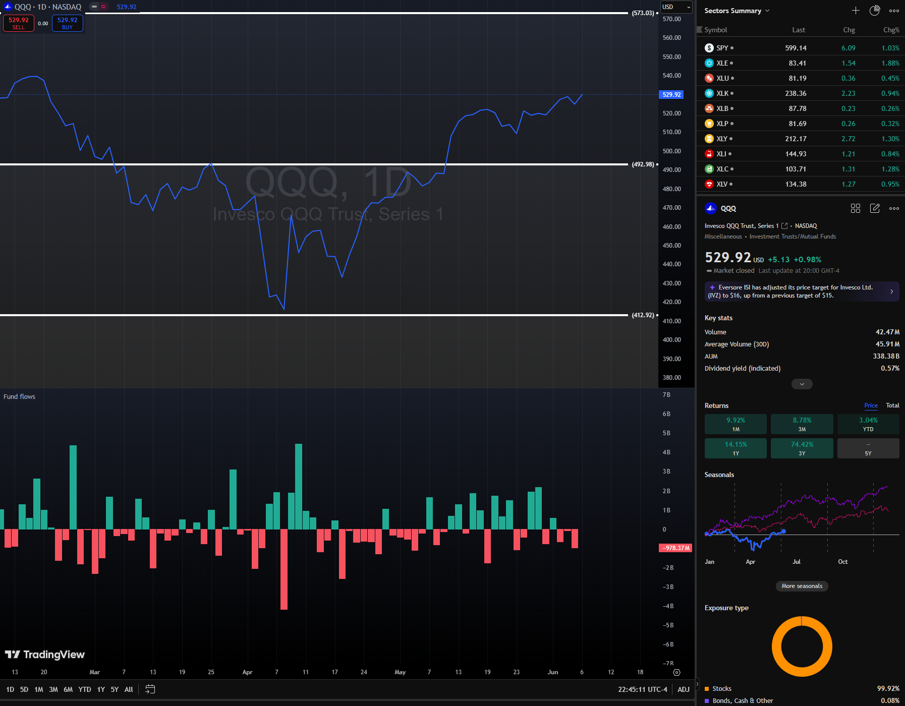The height and width of the screenshot is (706, 905).
Task: Set chart range to 5D
Action: pos(24,689)
